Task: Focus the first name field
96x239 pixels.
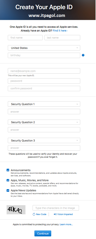Action: 25,38
